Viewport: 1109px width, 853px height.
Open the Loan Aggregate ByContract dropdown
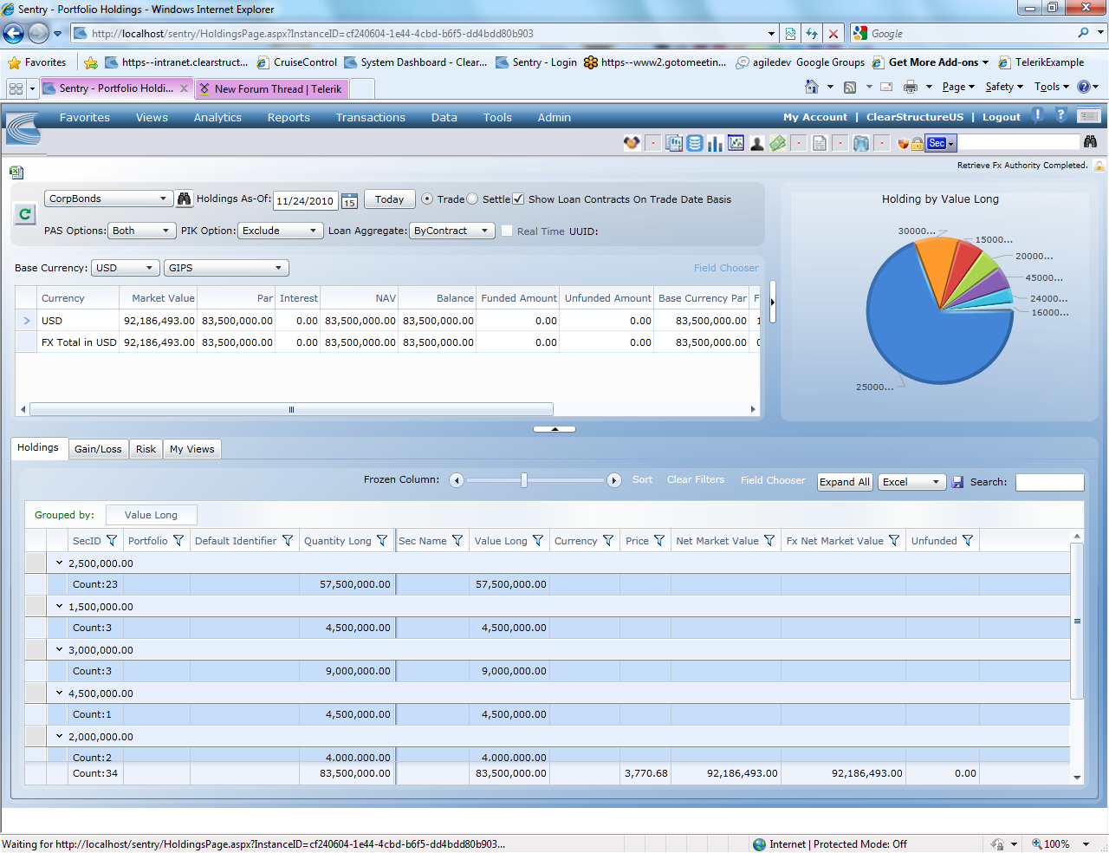click(x=451, y=231)
